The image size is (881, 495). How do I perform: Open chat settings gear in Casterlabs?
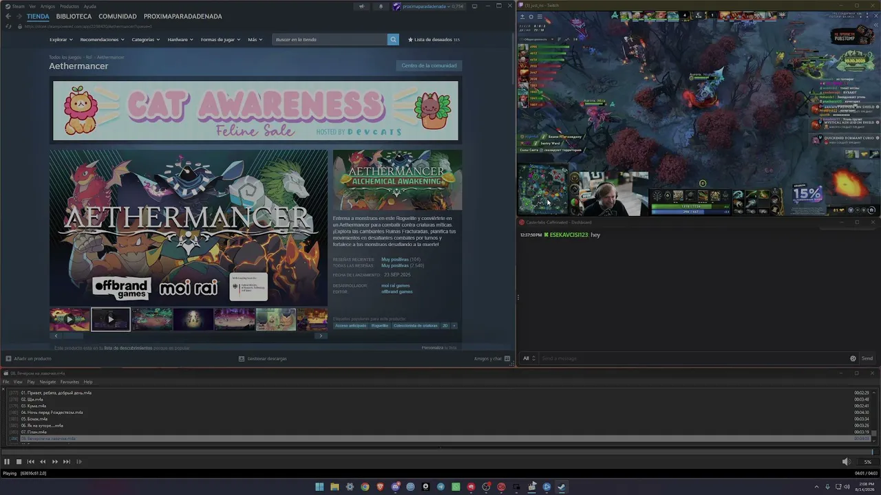tap(853, 358)
